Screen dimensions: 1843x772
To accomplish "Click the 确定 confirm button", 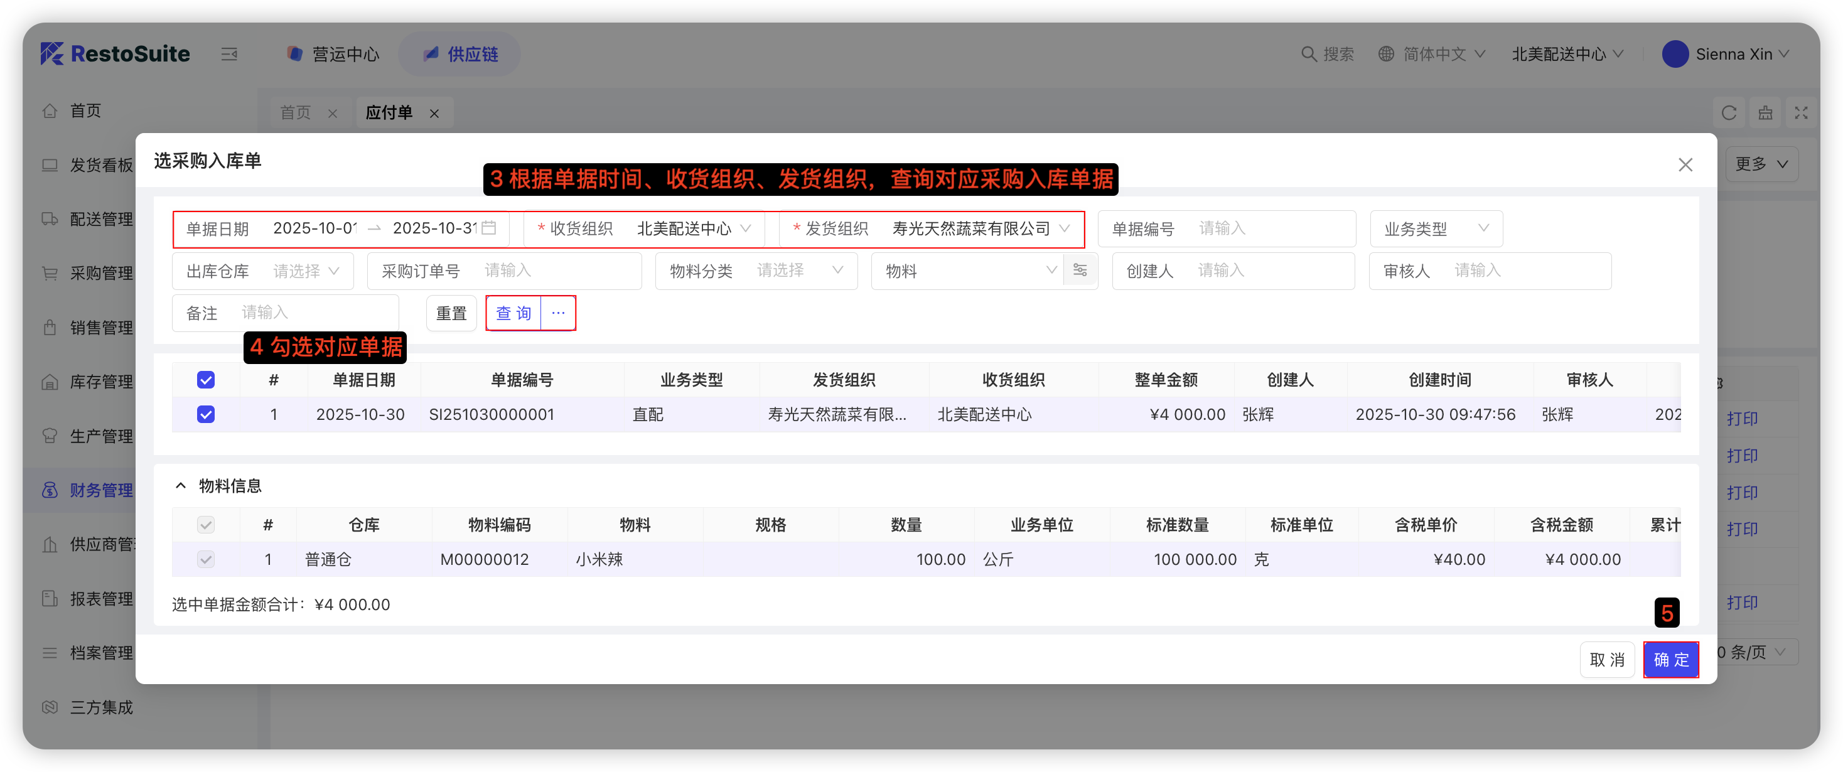I will click(x=1670, y=660).
